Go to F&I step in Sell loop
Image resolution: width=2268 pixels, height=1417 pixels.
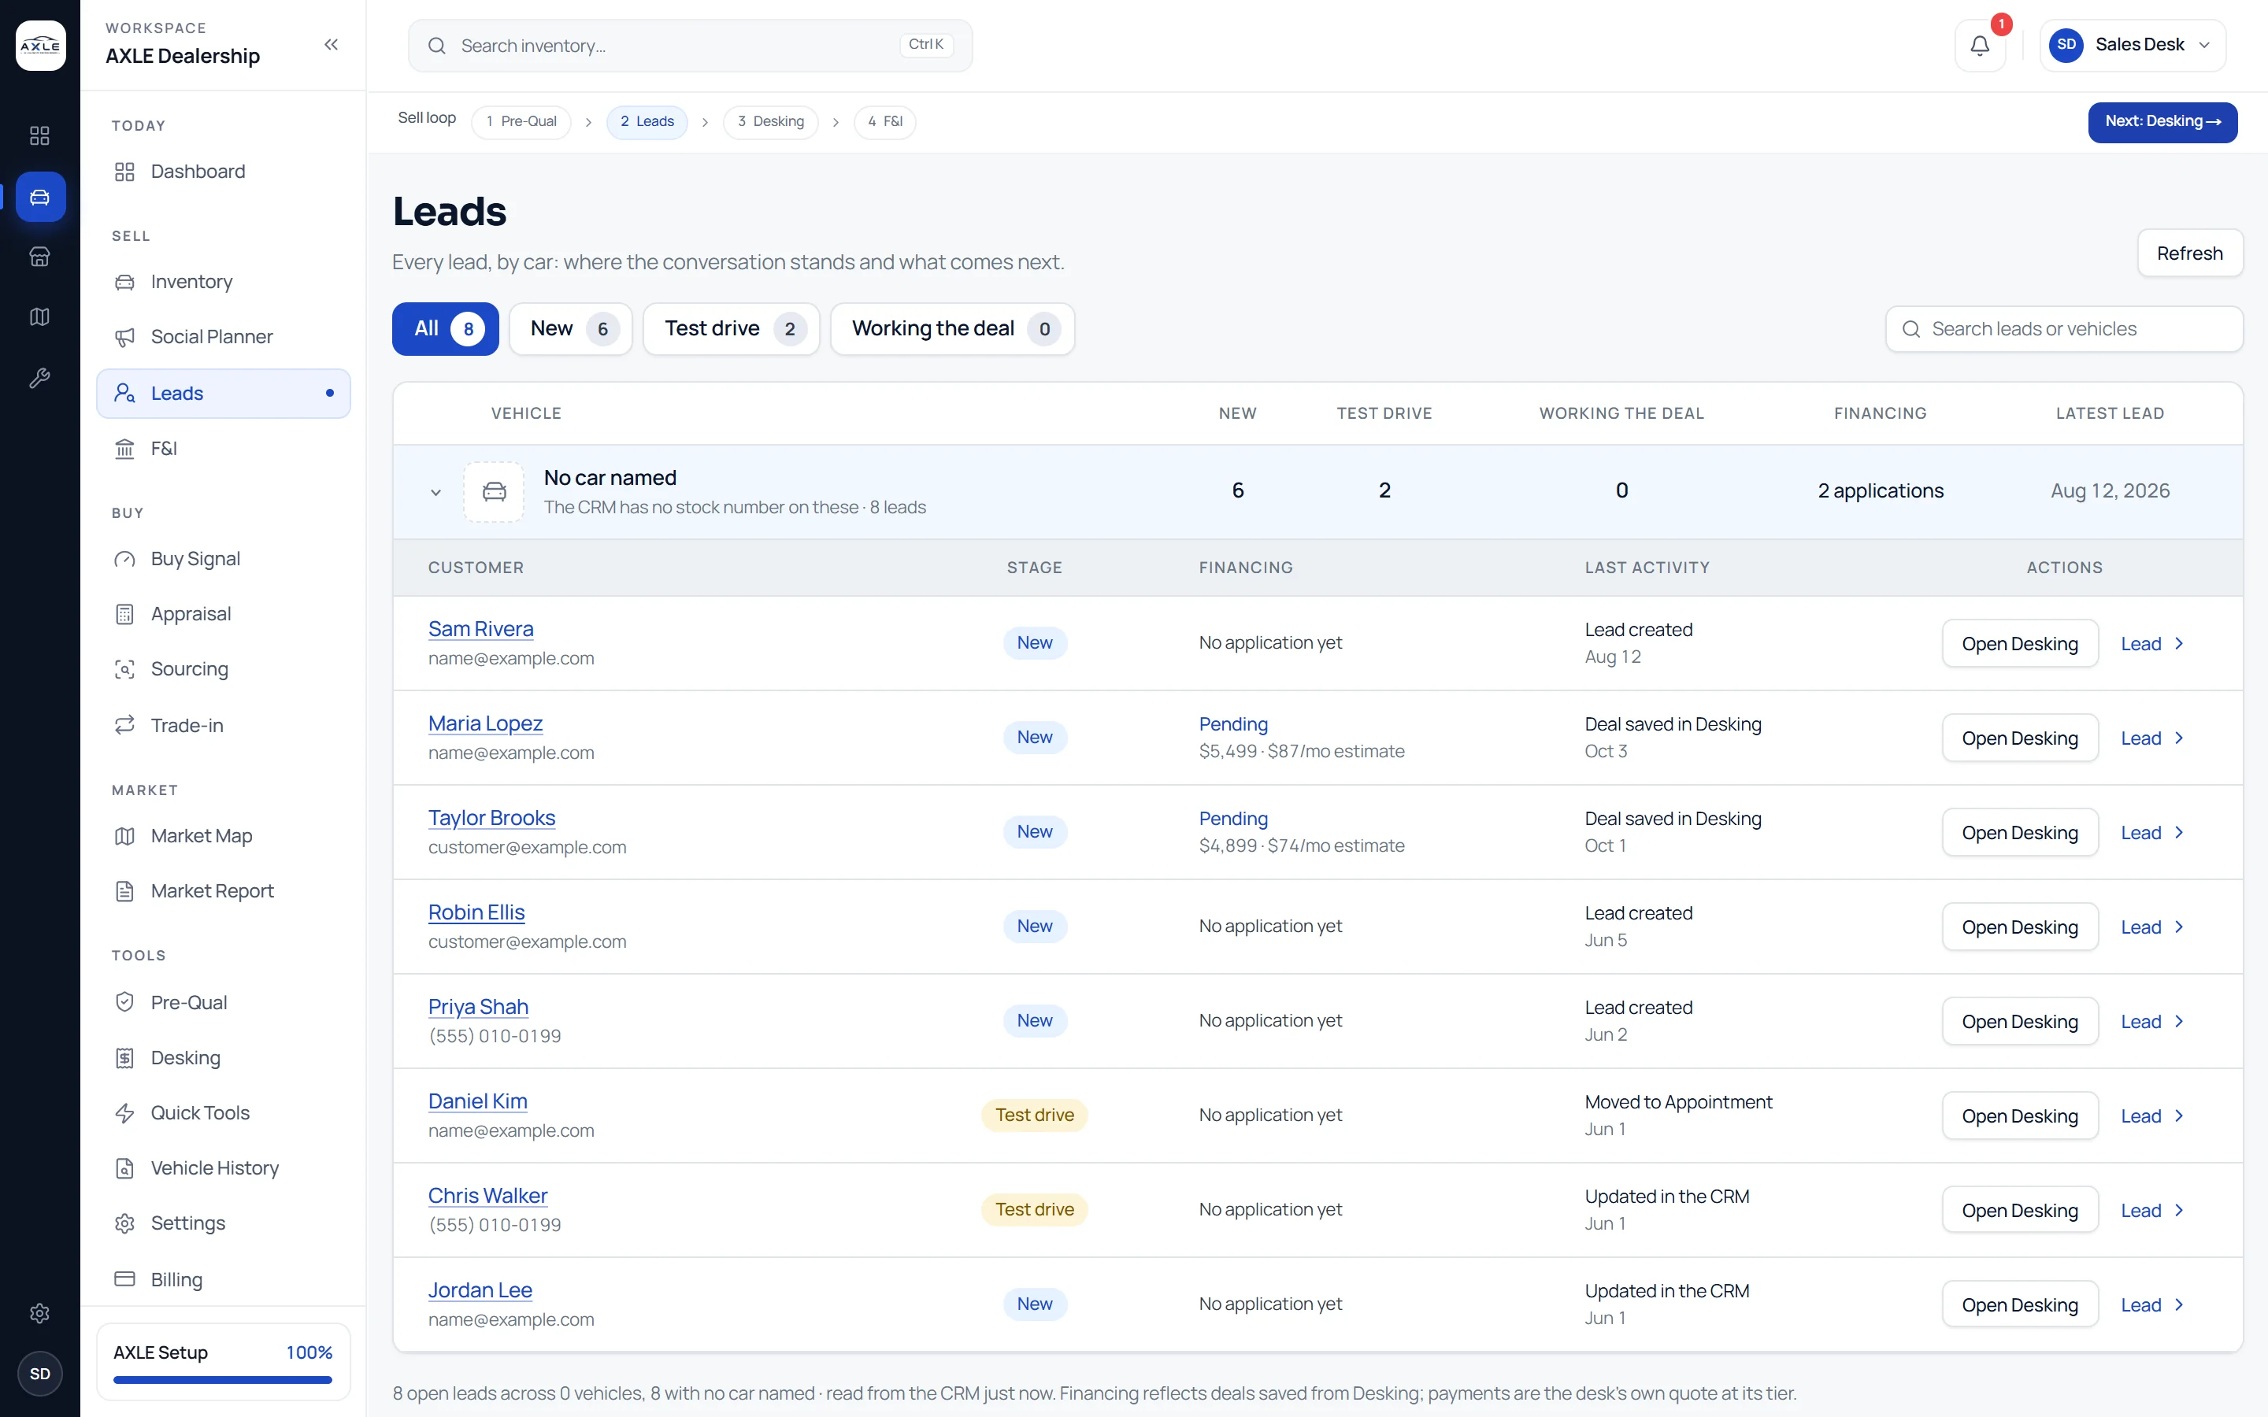point(884,122)
